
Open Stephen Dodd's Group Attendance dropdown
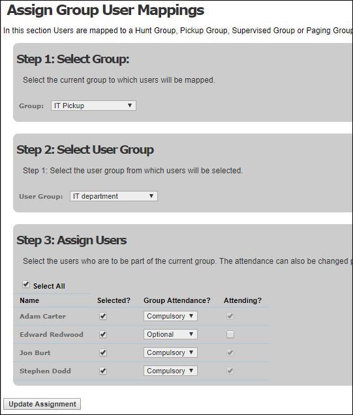[x=170, y=371]
